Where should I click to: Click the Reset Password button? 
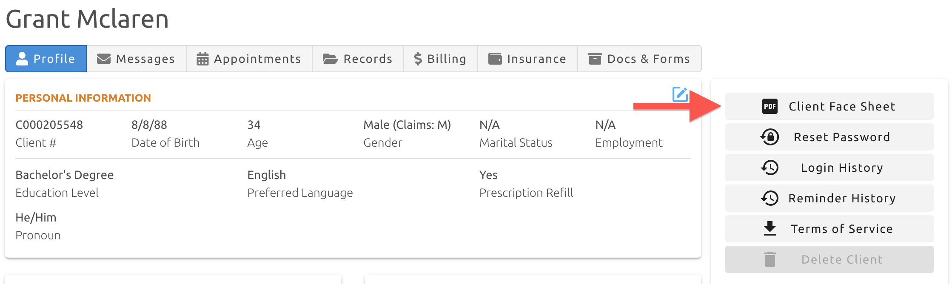pos(829,137)
